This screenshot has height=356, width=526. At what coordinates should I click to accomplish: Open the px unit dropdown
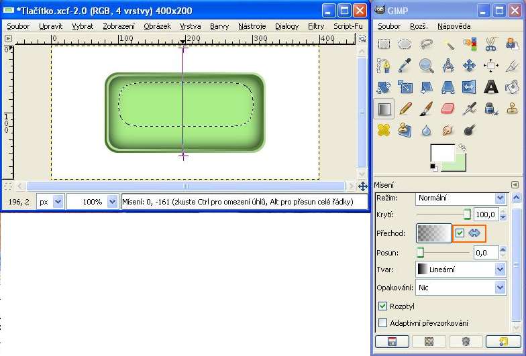point(50,202)
